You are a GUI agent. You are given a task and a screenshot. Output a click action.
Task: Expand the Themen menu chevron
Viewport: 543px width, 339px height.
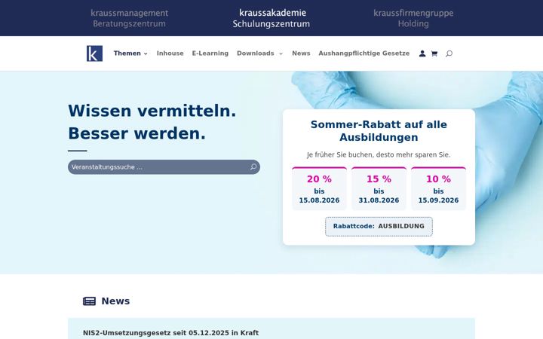146,53
